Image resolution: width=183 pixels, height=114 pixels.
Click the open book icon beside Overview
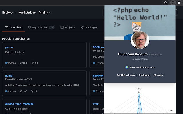tap(7, 27)
